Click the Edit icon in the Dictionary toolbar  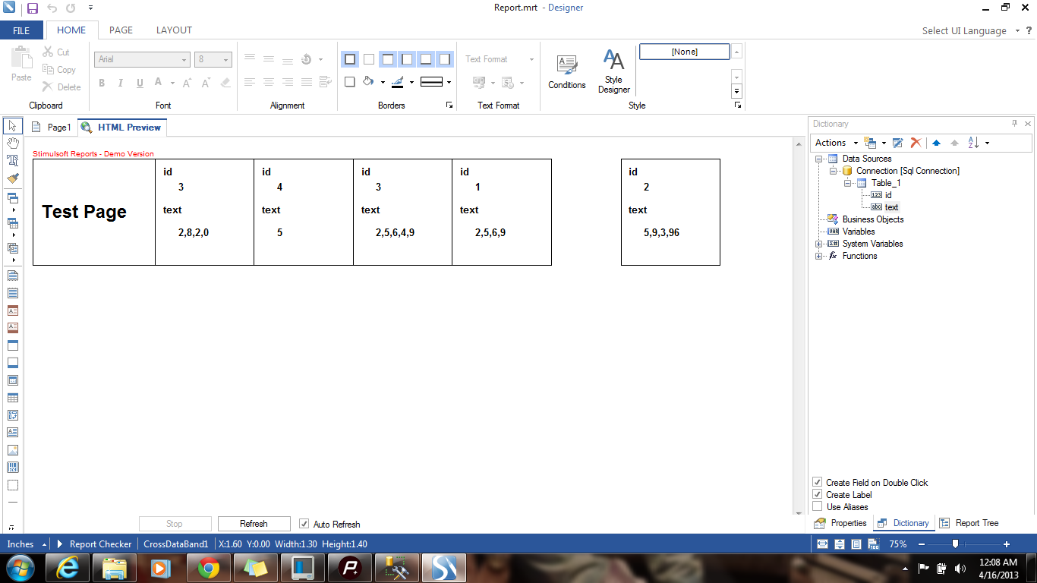point(897,143)
